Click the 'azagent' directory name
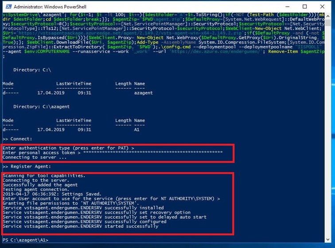Screen dimensions: 335x248 [144, 93]
